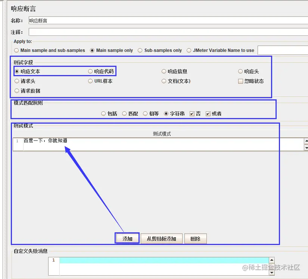Screen dimensions: 308x279
Task: Click the 添加 button
Action: click(127, 239)
